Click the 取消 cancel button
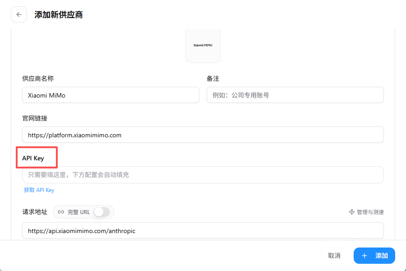406x271 pixels. click(334, 256)
